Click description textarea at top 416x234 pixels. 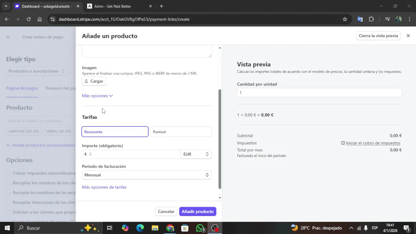(x=147, y=52)
